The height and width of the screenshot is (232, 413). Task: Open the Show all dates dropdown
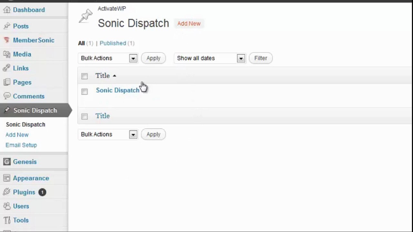pyautogui.click(x=210, y=58)
